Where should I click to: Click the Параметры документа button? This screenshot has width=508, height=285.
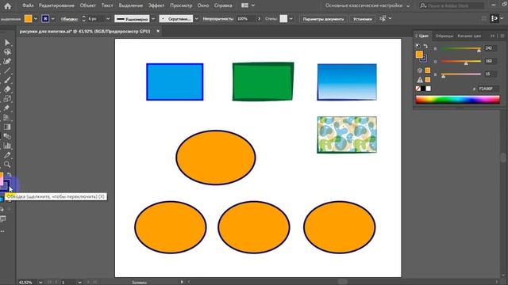coord(323,19)
